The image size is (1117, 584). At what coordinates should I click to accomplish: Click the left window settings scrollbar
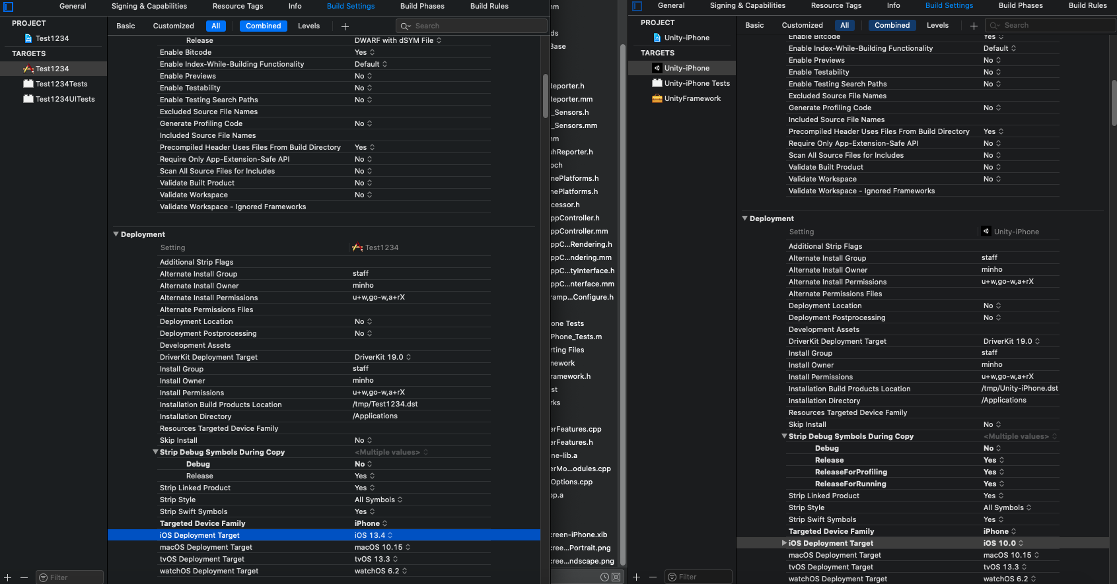tap(546, 96)
